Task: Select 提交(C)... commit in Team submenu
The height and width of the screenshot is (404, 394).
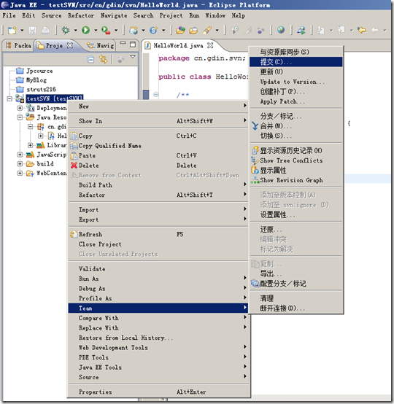Action: click(295, 62)
